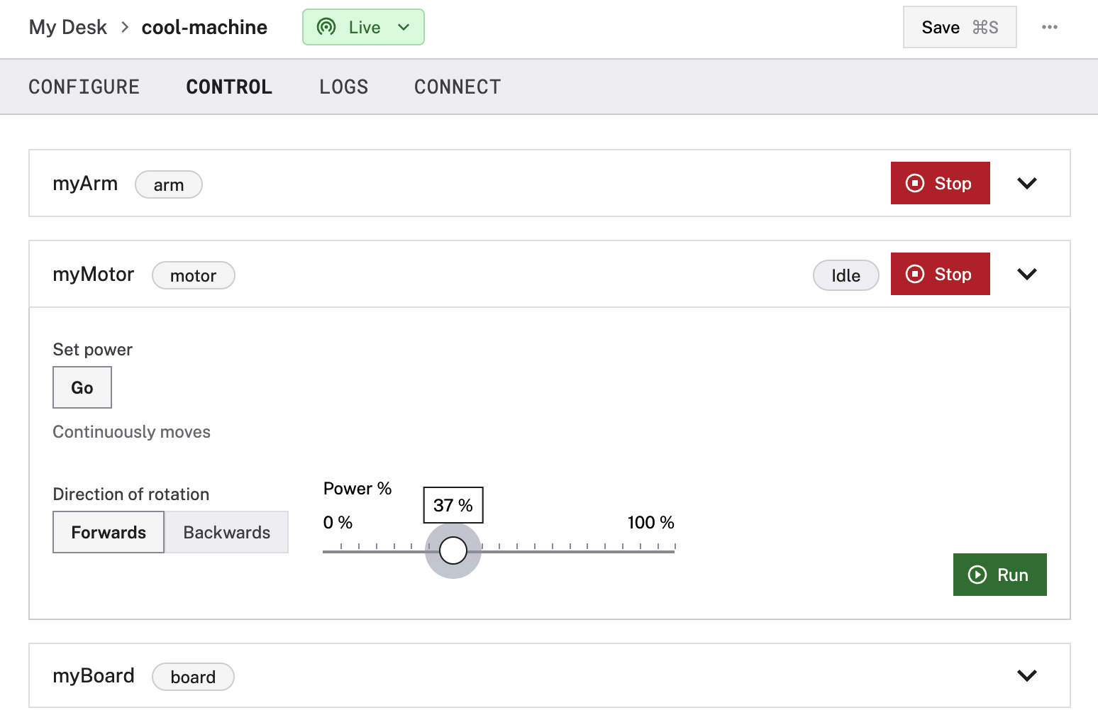Screen dimensions: 1098x725
Task: Expand the myArm panel
Action: (x=1026, y=183)
